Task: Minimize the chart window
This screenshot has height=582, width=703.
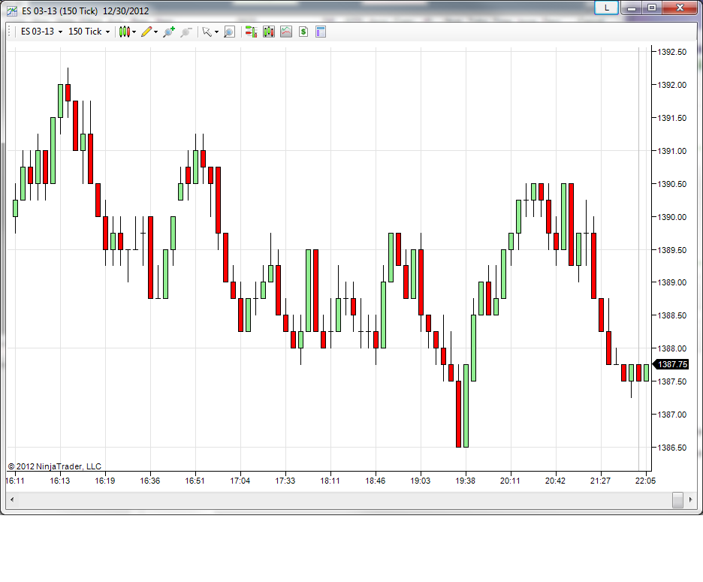Action: pyautogui.click(x=631, y=8)
